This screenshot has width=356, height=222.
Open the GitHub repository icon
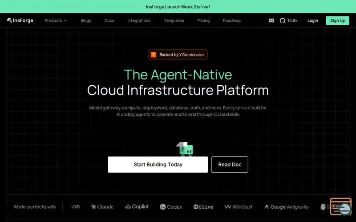click(283, 20)
